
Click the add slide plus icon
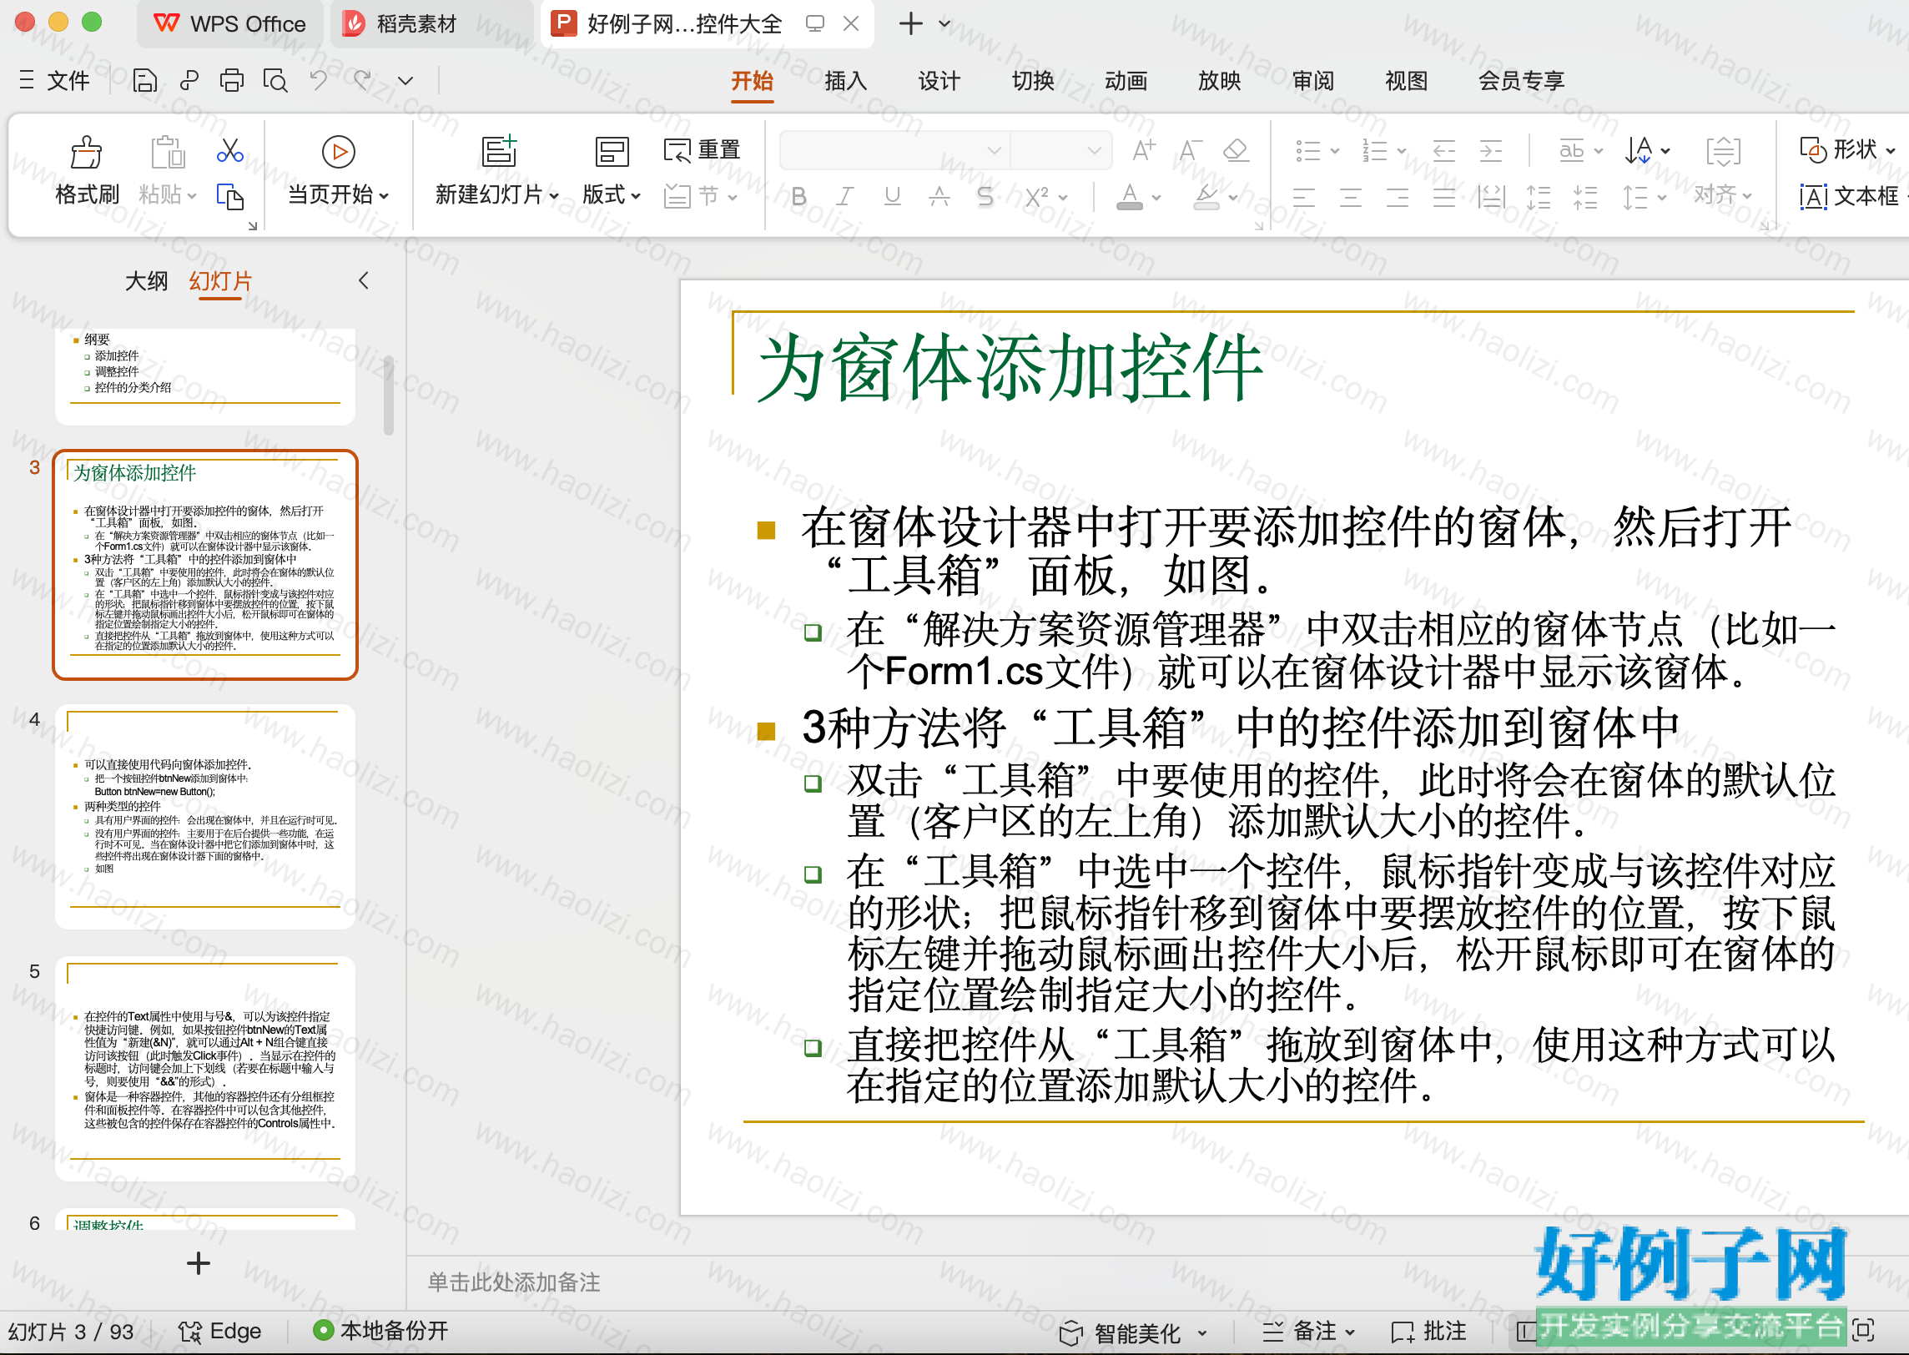(x=199, y=1263)
